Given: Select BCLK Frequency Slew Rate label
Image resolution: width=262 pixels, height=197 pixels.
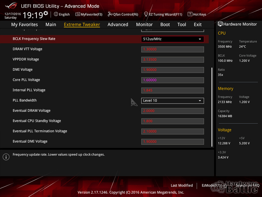Looking at the screenshot, I should (x=34, y=39).
